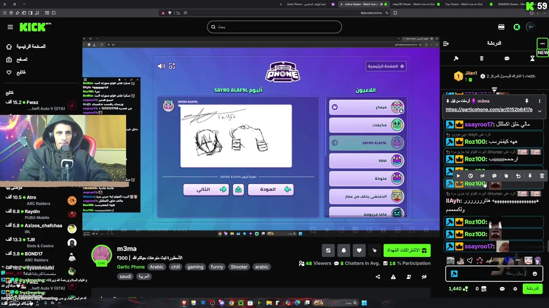549x308 pixels.
Task: Select the funny tag
Action: 217,267
